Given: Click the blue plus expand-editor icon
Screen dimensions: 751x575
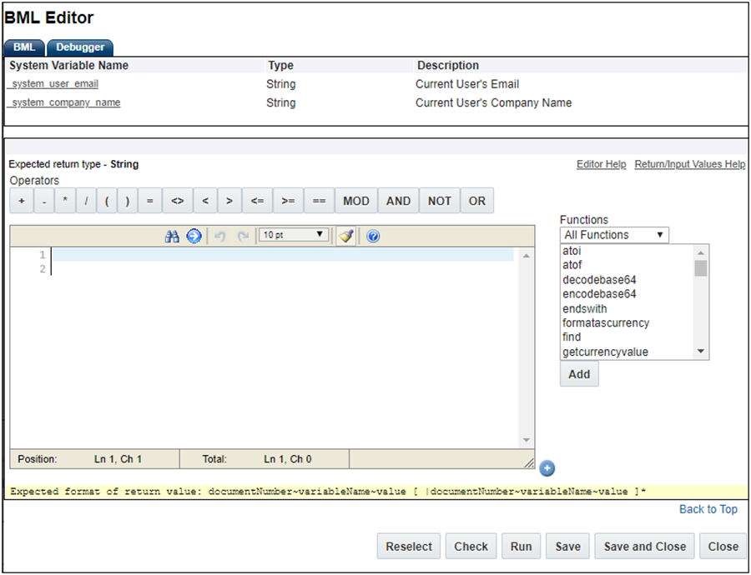Looking at the screenshot, I should pyautogui.click(x=547, y=468).
